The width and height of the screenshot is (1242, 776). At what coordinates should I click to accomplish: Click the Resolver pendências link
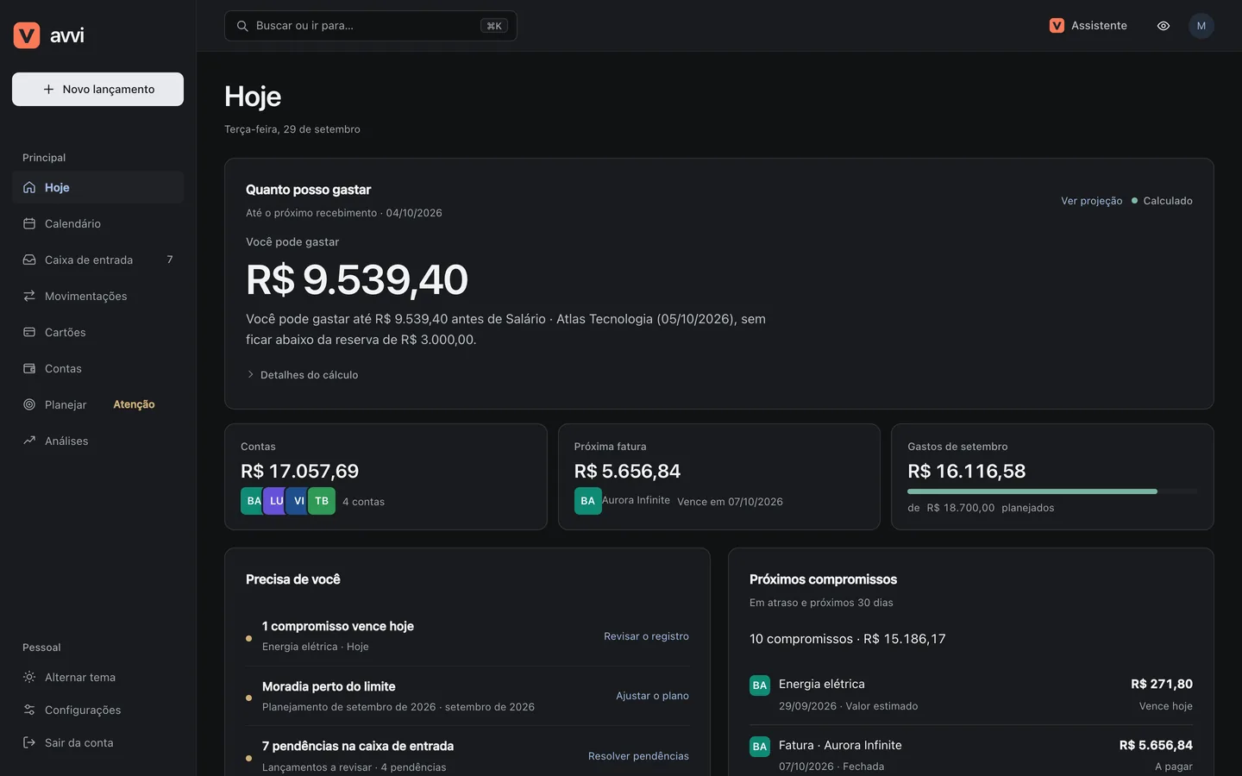click(638, 756)
